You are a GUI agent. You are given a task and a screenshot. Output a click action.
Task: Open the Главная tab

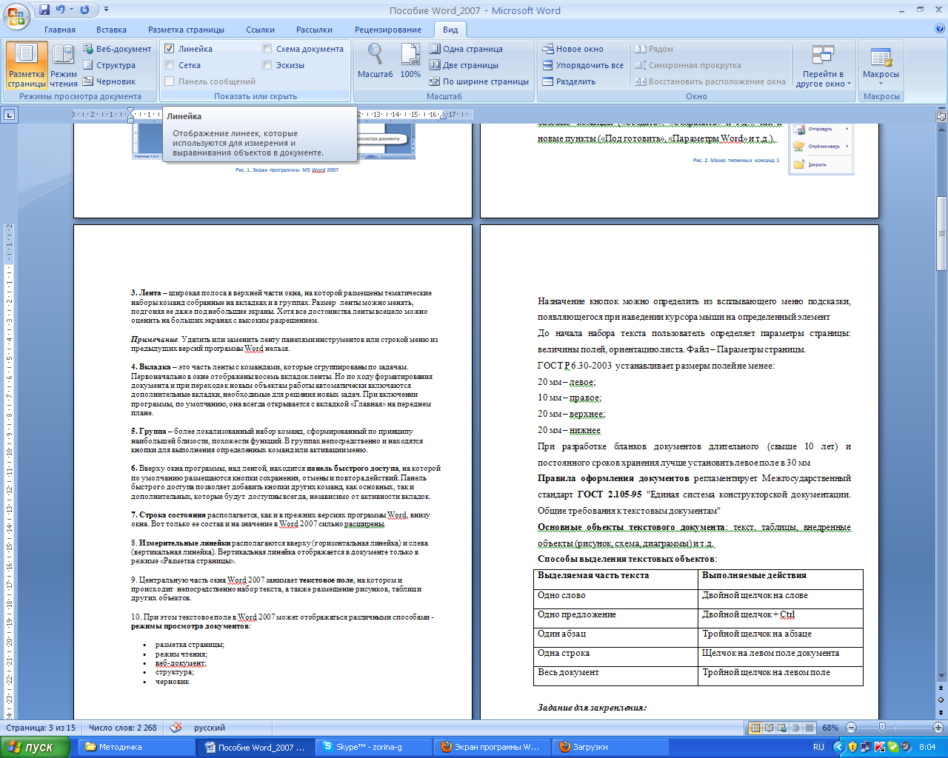click(60, 30)
